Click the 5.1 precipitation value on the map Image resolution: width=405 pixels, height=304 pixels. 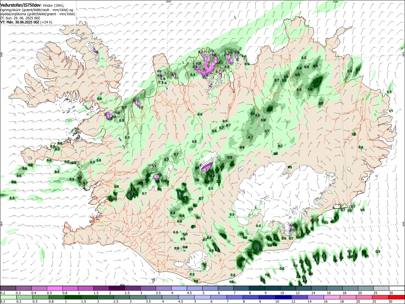[179, 193]
